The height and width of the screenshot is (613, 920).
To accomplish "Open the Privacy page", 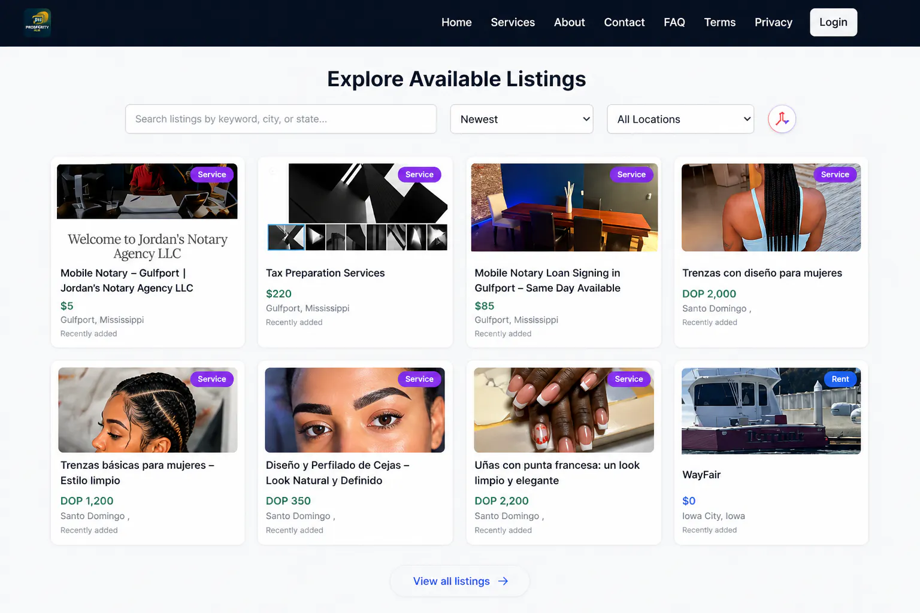I will (773, 22).
